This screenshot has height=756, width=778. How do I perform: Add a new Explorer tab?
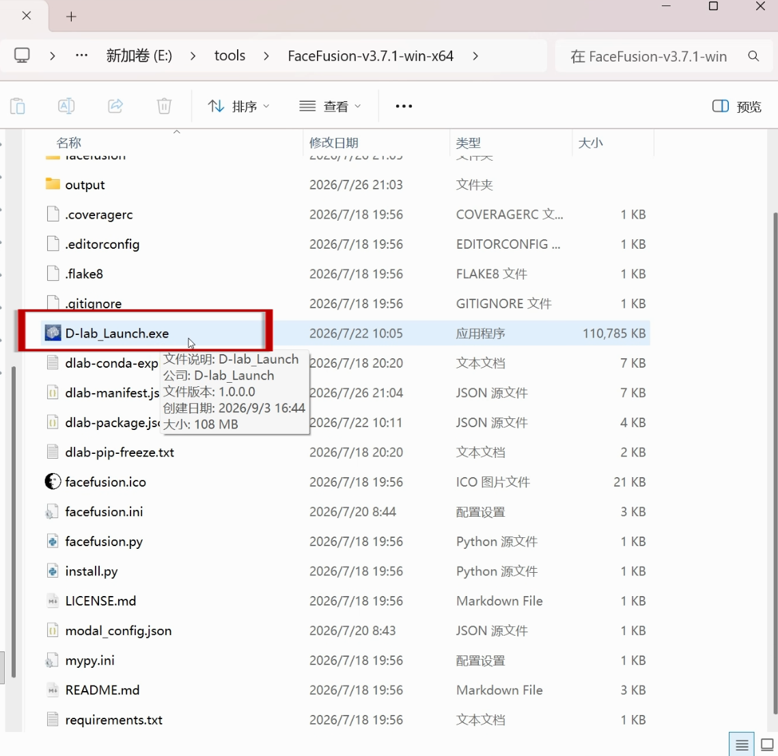71,16
